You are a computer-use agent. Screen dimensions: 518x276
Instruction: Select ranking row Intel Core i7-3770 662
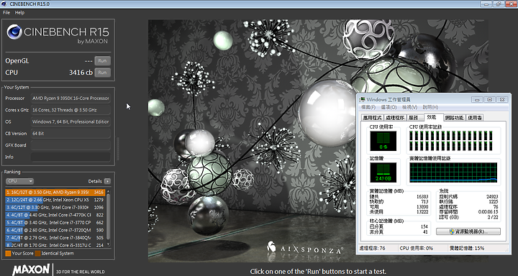click(x=55, y=223)
